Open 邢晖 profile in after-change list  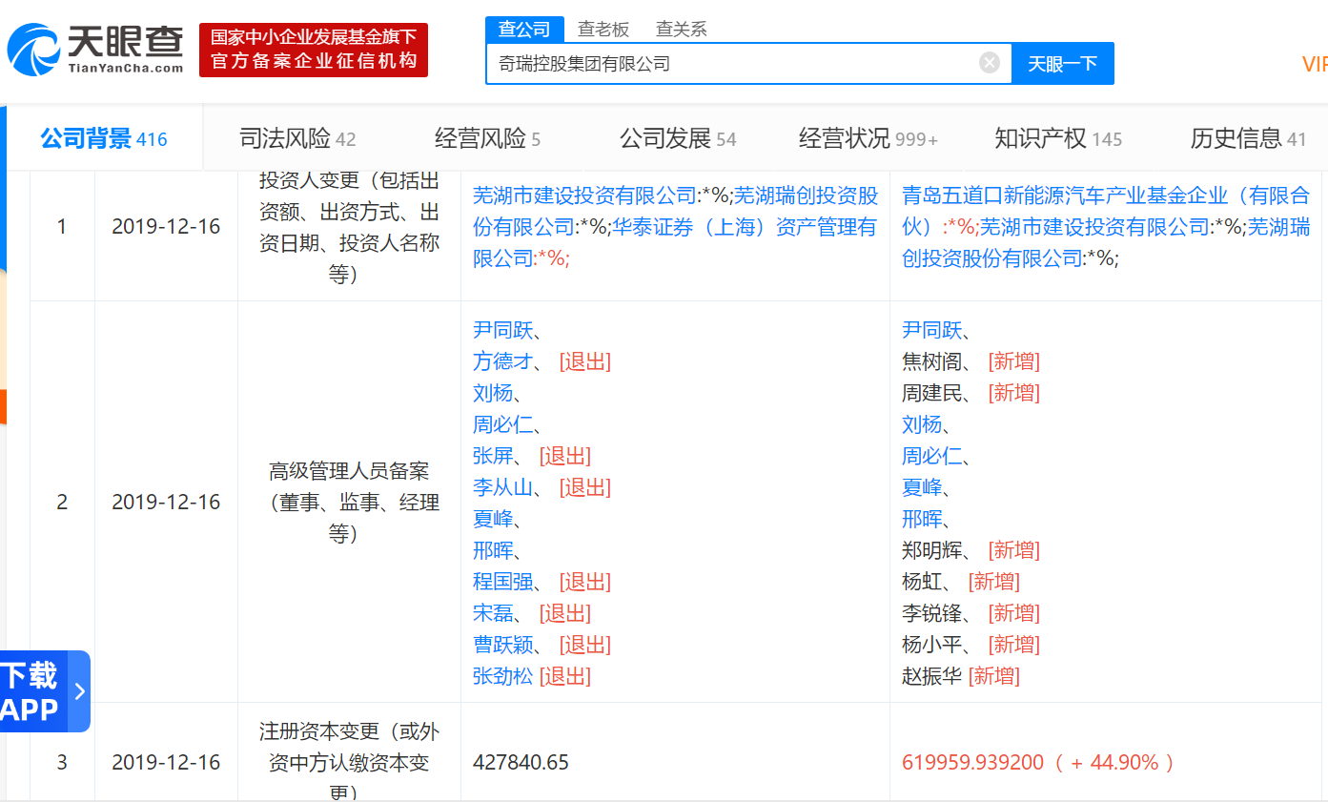click(922, 520)
